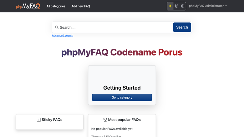Focus the Search text field
This screenshot has height=137, width=244.
click(116, 27)
